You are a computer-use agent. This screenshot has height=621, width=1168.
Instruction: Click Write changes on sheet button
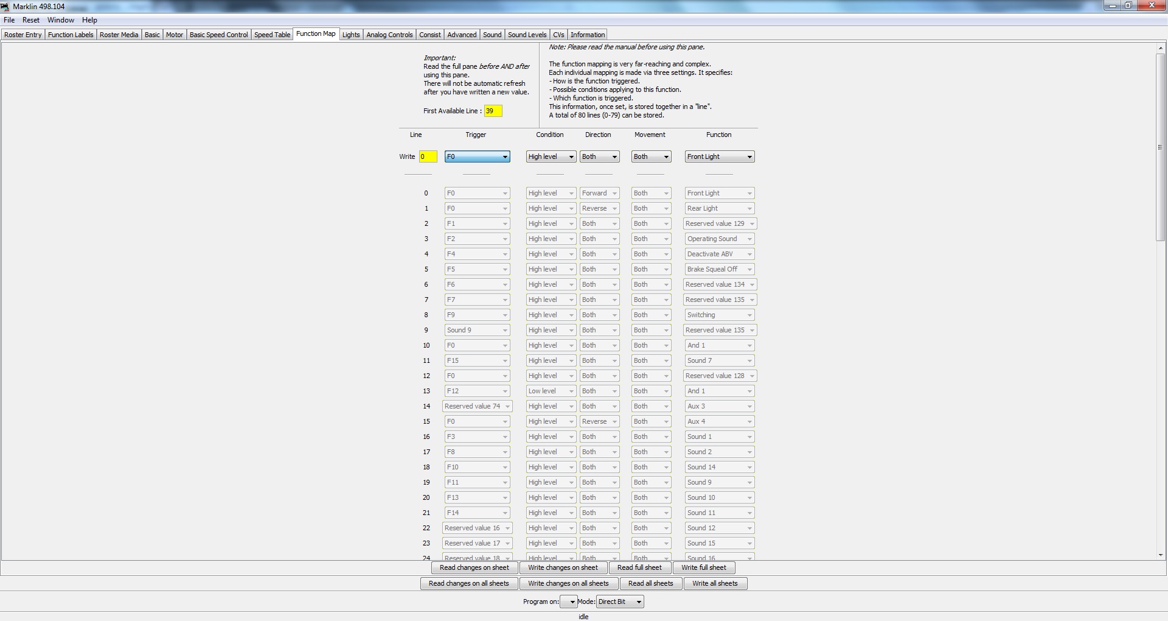pyautogui.click(x=563, y=567)
